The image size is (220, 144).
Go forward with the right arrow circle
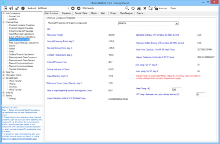tap(79, 8)
